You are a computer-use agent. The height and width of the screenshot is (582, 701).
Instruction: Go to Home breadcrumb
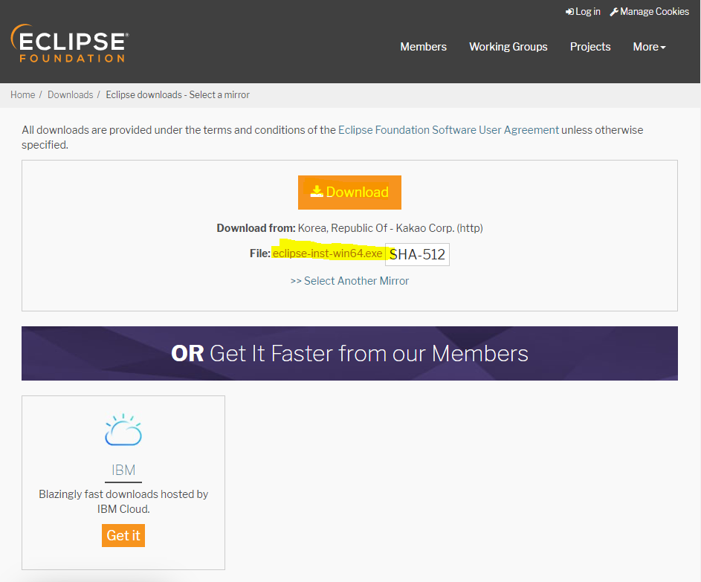point(23,94)
